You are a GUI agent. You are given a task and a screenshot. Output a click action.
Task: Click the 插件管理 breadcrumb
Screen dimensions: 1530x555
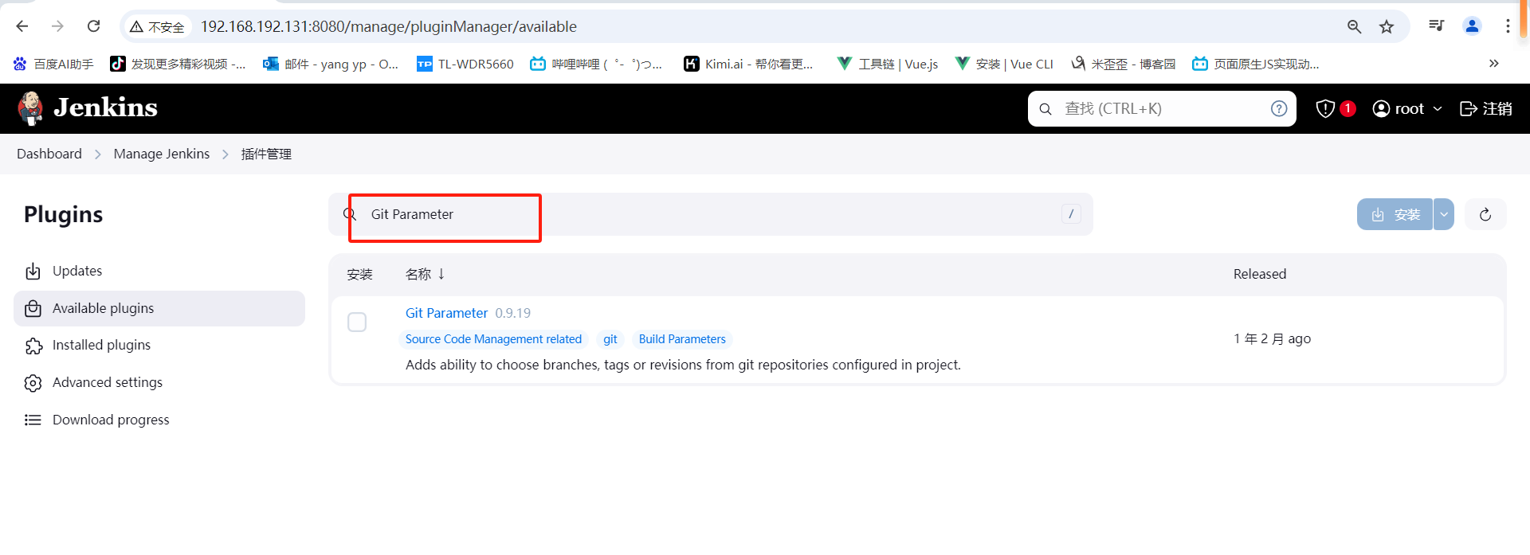point(266,154)
